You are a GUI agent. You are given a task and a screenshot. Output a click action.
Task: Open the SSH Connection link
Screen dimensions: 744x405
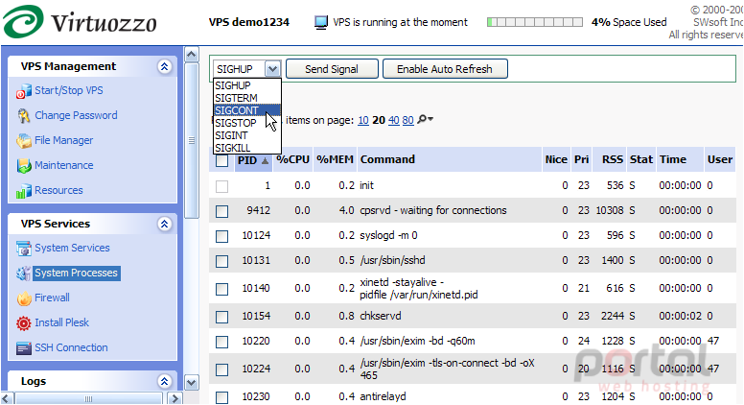click(x=71, y=347)
